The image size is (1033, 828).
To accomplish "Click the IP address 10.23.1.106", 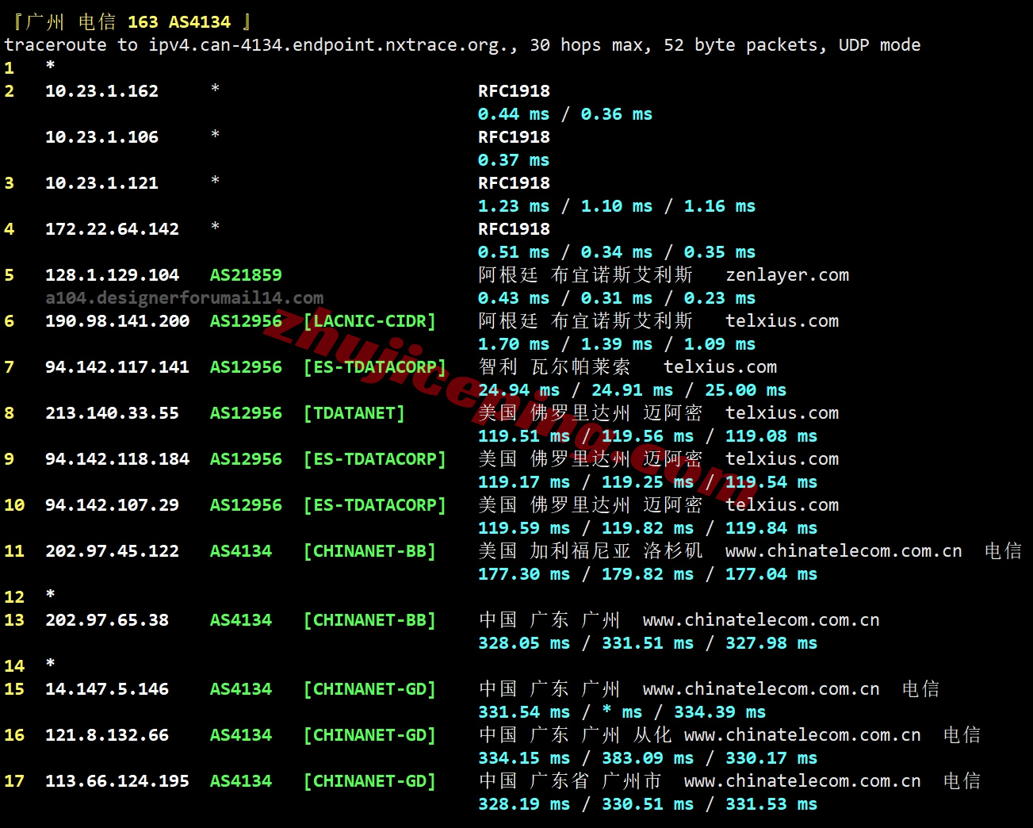I will click(101, 137).
